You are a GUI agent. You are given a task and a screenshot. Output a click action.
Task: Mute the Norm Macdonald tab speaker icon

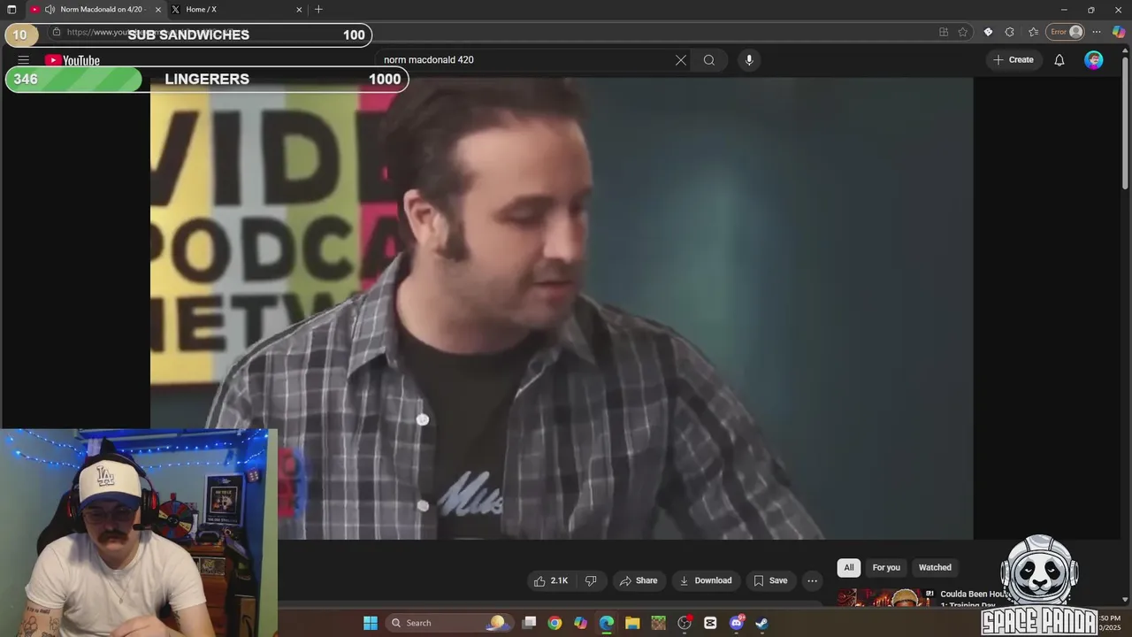click(x=50, y=9)
